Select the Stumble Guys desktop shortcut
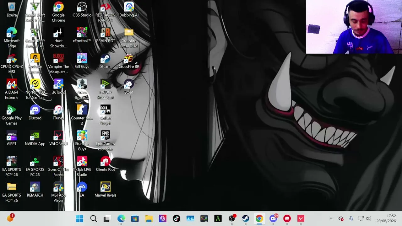 [x=82, y=141]
